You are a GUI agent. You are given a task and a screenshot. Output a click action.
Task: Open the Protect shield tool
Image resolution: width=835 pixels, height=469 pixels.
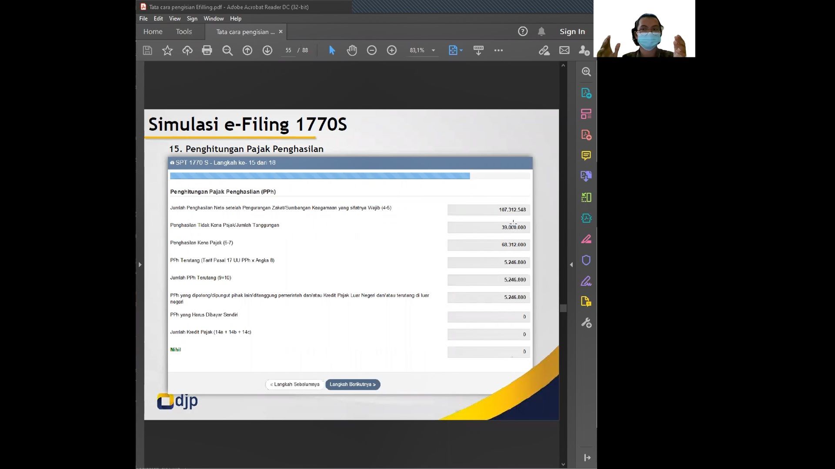[x=586, y=260]
